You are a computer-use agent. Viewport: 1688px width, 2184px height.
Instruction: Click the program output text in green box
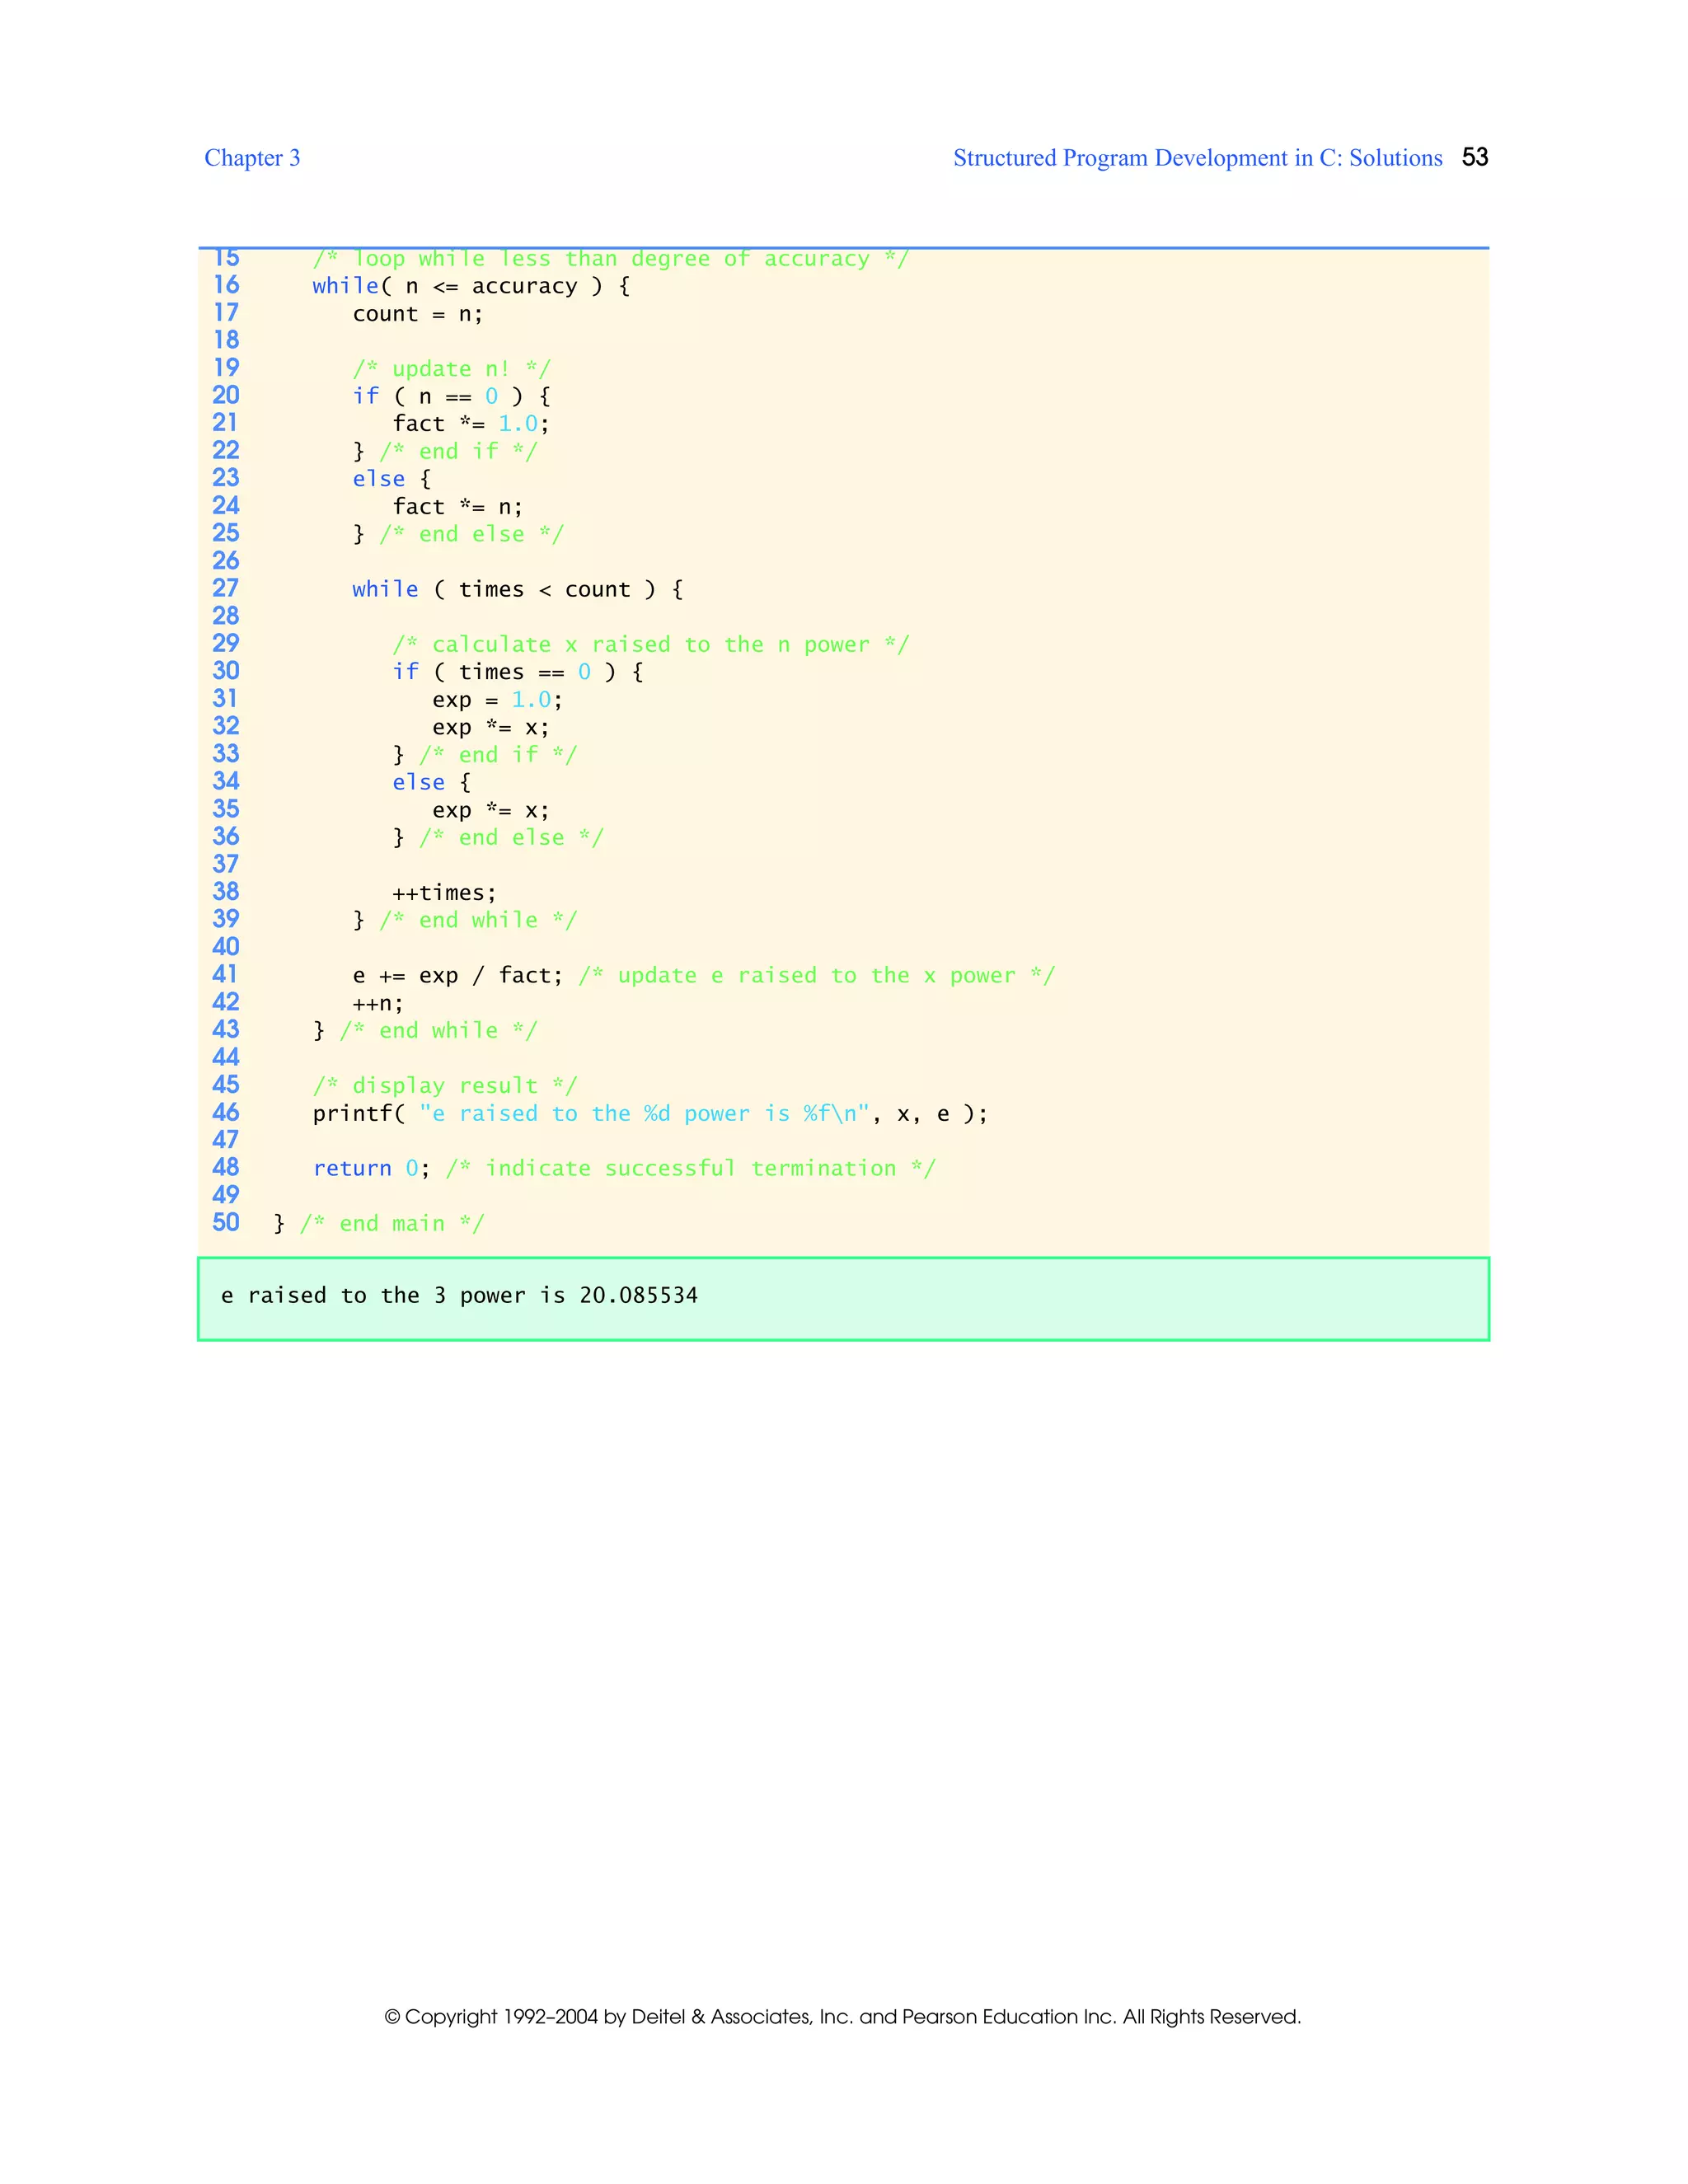click(459, 1296)
